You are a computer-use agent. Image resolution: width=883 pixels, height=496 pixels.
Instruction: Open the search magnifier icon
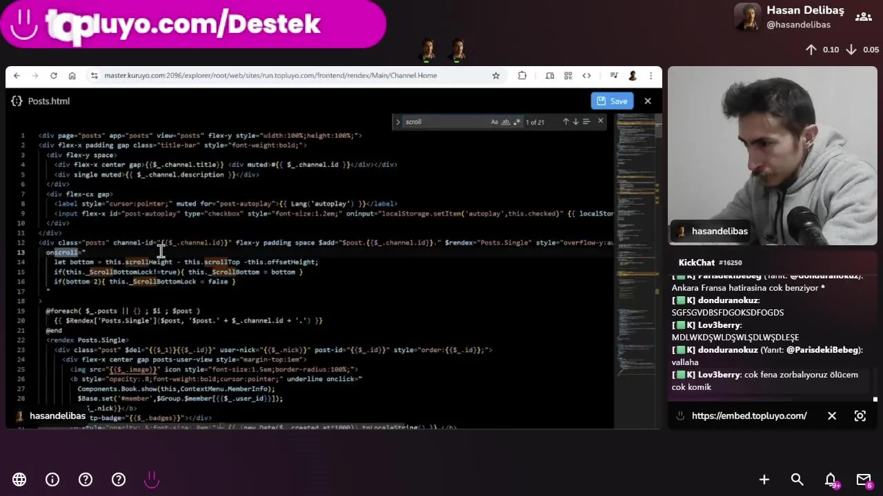[x=797, y=479]
